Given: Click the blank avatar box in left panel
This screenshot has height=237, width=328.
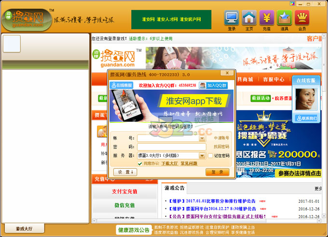Looking at the screenshot, I should click(12, 44).
